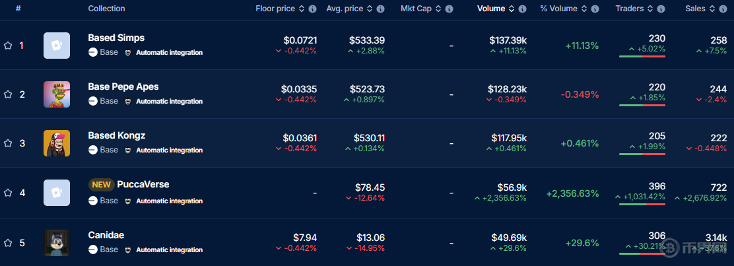
Task: Open the PuccaVerse collection link
Action: (143, 184)
